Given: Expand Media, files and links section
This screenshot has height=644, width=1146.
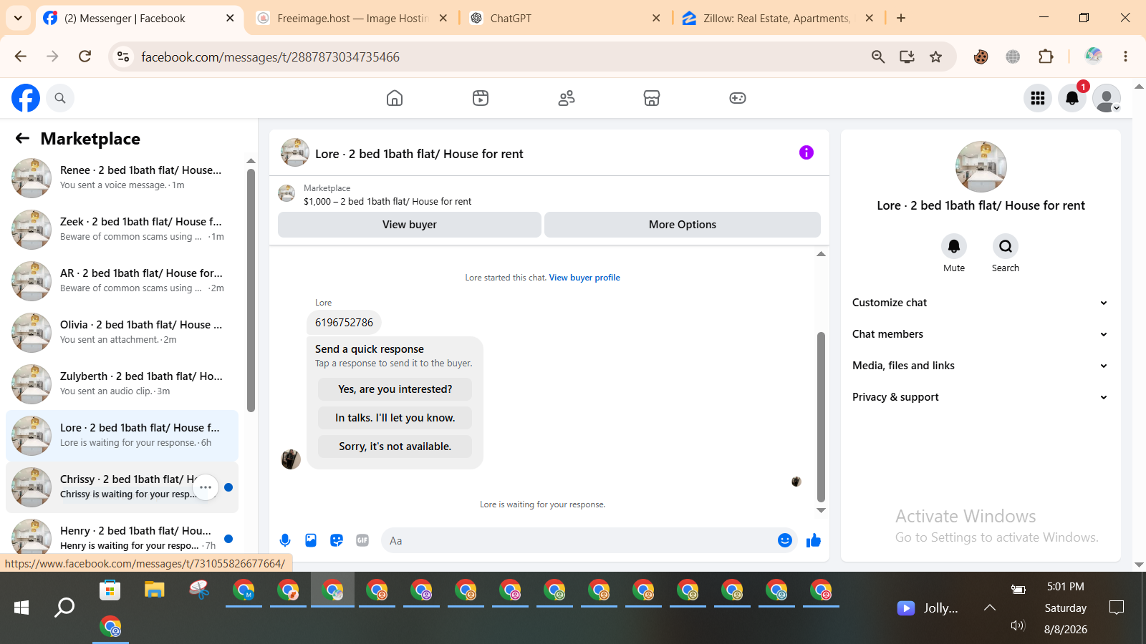Looking at the screenshot, I should click(x=980, y=366).
